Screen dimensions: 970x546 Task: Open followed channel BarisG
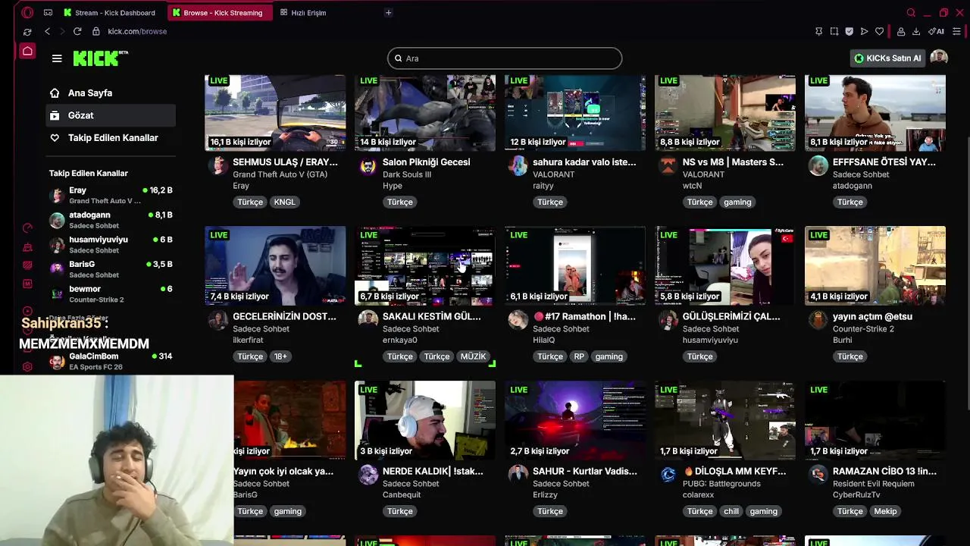pyautogui.click(x=111, y=269)
